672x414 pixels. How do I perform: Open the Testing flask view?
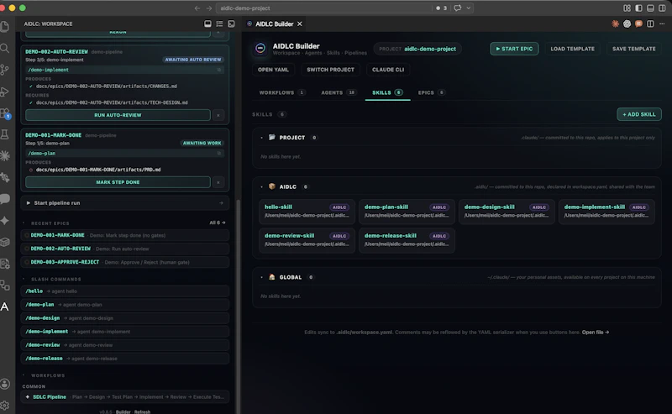(x=5, y=134)
